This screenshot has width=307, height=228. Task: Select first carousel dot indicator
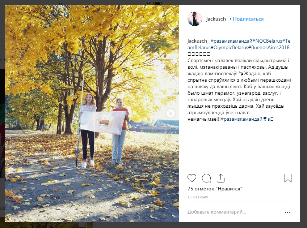tap(88, 215)
